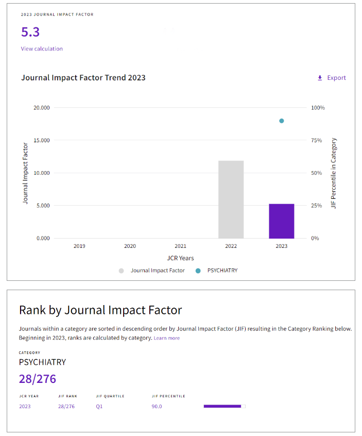Image resolution: width=362 pixels, height=436 pixels.
Task: Open the View calculation link
Action: tap(42, 48)
